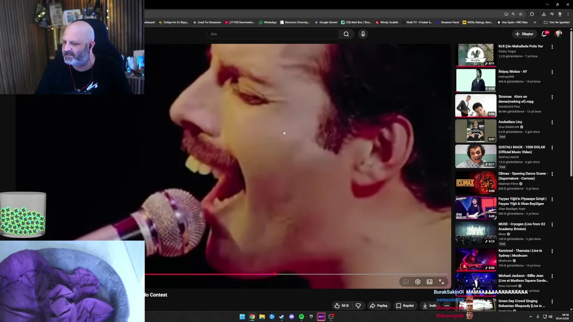Open Discord from the taskbar
Viewport: 573px width, 322px height.
pyautogui.click(x=291, y=317)
